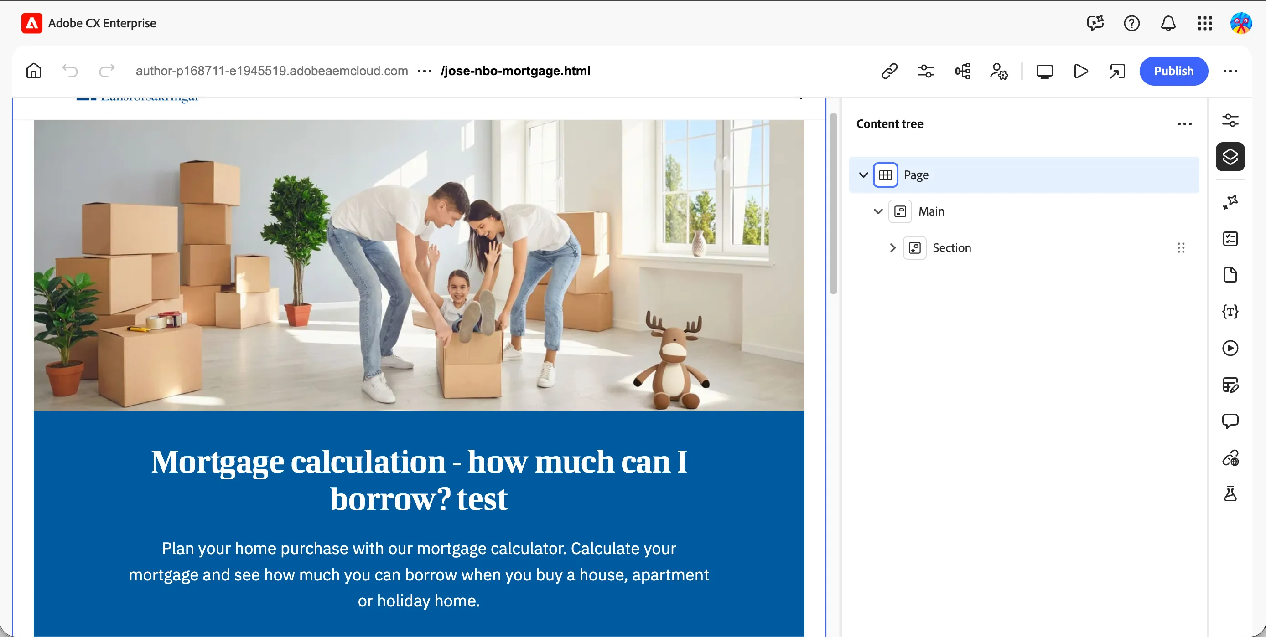Viewport: 1266px width, 637px height.
Task: Switch device emulator screen icon
Action: pyautogui.click(x=1044, y=71)
